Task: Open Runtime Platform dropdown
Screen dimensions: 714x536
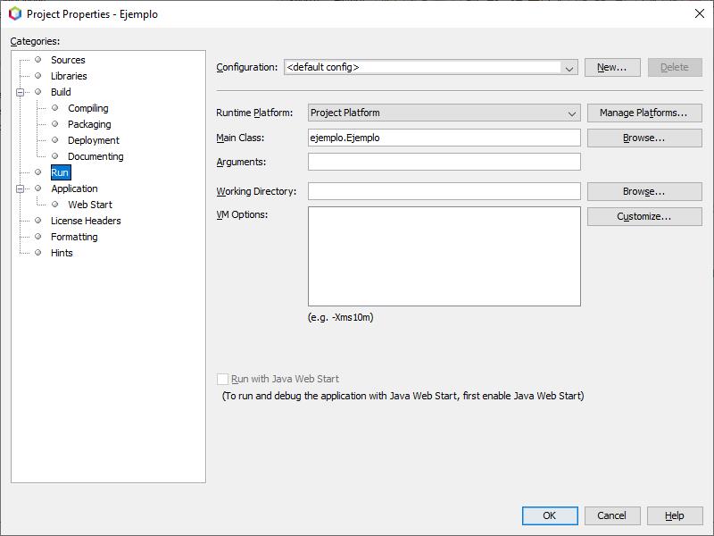Action: pyautogui.click(x=444, y=113)
